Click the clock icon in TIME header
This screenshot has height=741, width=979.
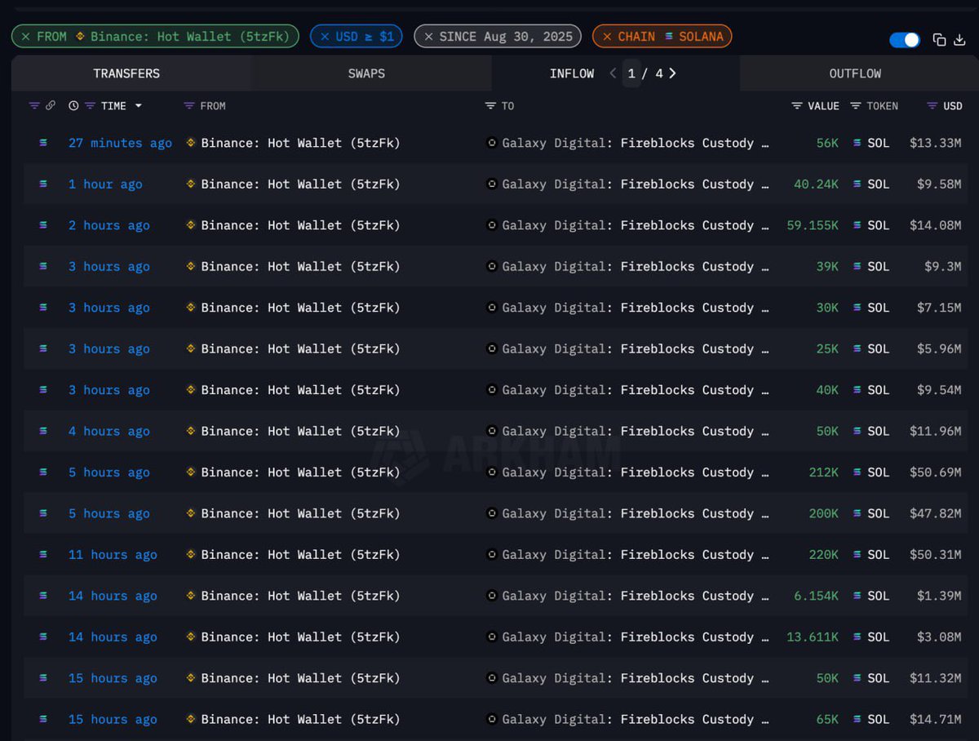click(x=73, y=106)
